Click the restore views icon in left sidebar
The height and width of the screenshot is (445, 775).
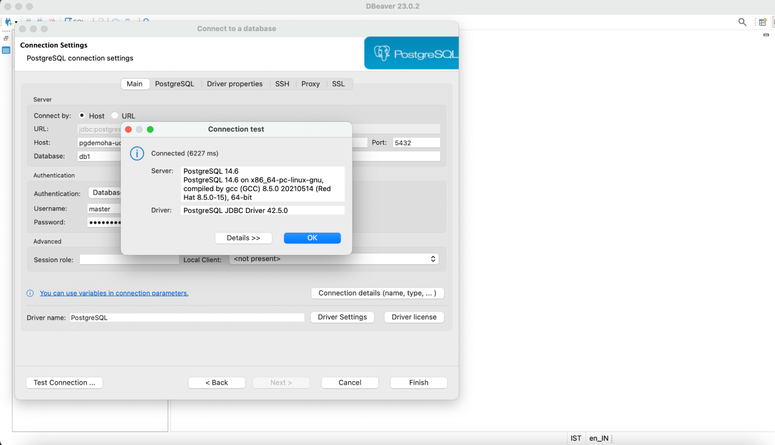click(x=6, y=38)
